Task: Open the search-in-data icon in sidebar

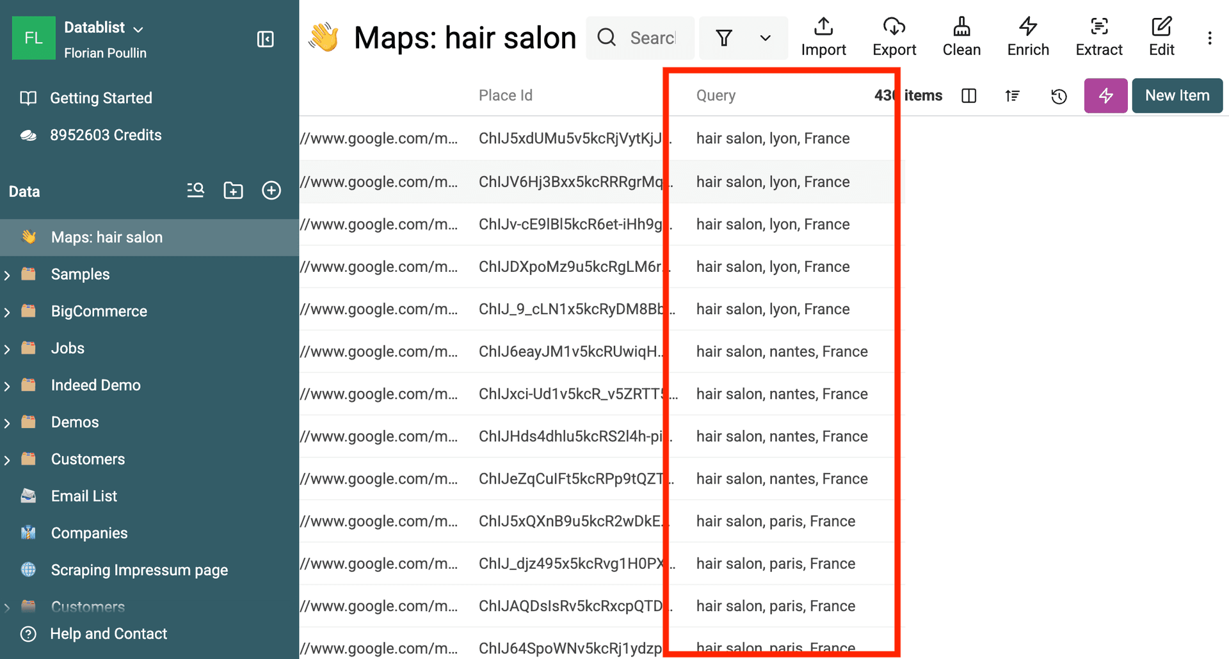Action: click(x=195, y=190)
